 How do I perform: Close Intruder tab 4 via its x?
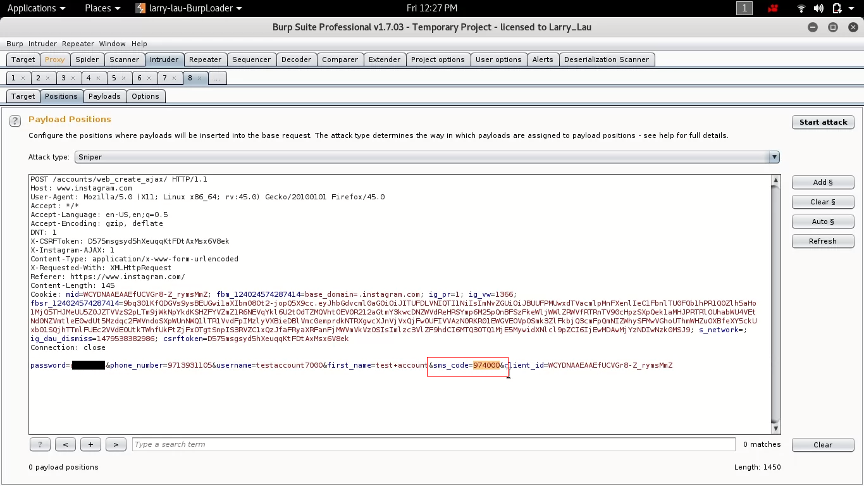[x=98, y=78]
